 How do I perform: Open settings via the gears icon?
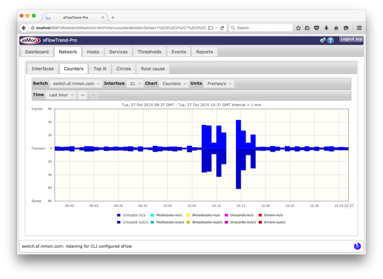[x=323, y=40]
